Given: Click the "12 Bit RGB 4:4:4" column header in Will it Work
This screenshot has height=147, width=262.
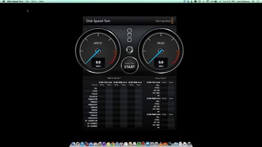Looking at the screenshot, I should click(x=135, y=82).
